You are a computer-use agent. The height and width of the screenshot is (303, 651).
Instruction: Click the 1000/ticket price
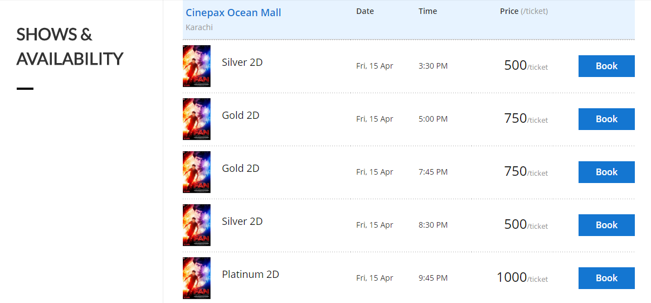coord(522,277)
